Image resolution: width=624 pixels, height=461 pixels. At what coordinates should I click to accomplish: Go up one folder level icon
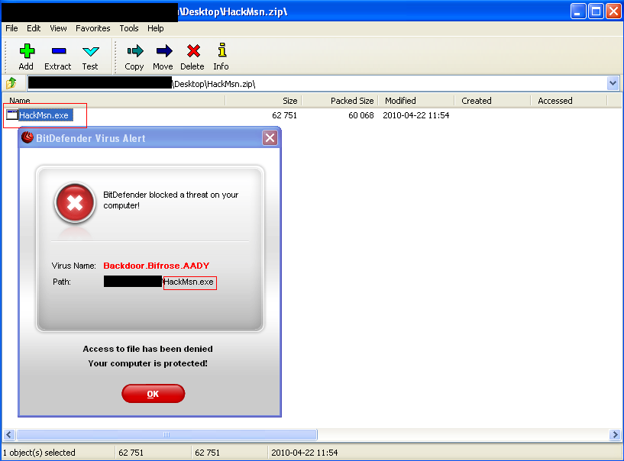click(x=11, y=83)
